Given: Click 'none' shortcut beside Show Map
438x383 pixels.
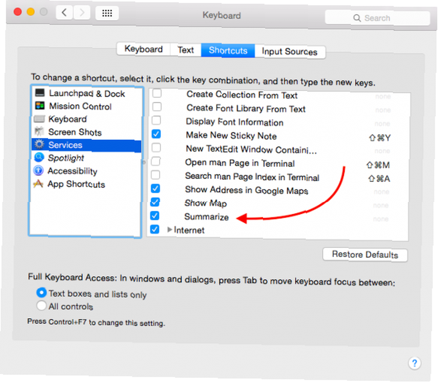Looking at the screenshot, I should point(381,206).
